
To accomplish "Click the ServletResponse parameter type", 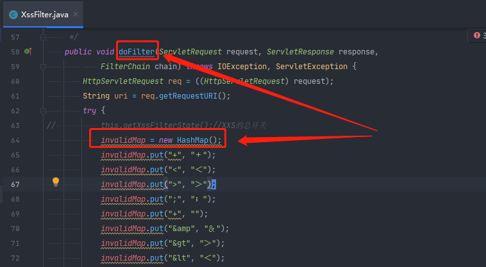I will 300,52.
